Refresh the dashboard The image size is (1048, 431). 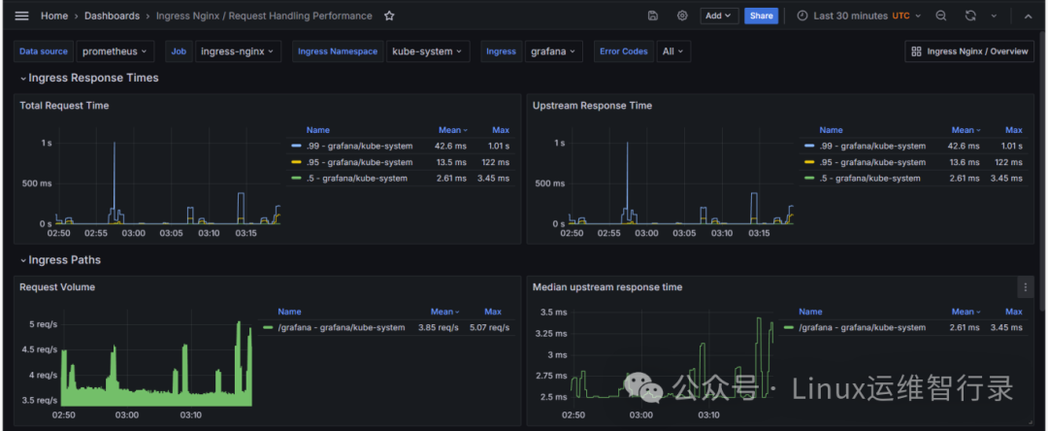coord(970,16)
